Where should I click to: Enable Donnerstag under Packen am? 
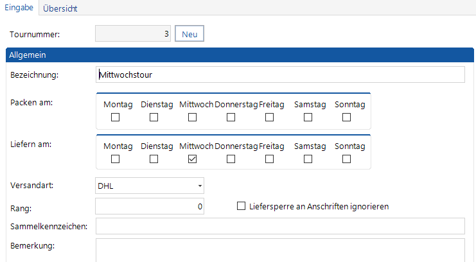[x=231, y=118]
